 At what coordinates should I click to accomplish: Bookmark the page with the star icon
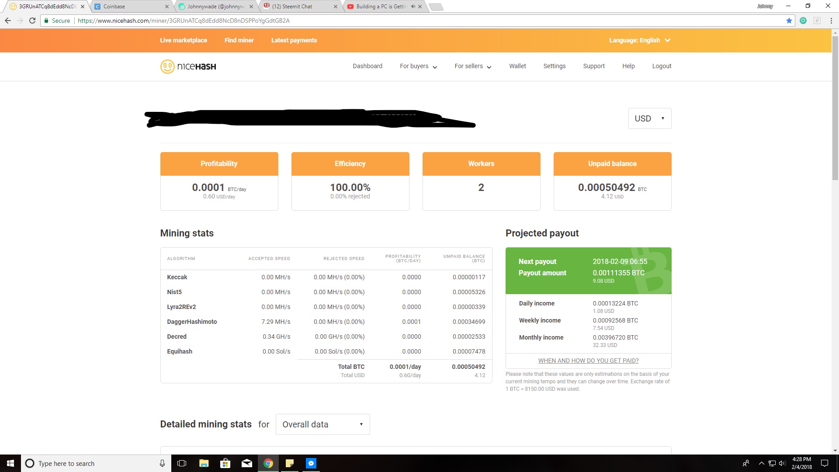click(x=789, y=20)
